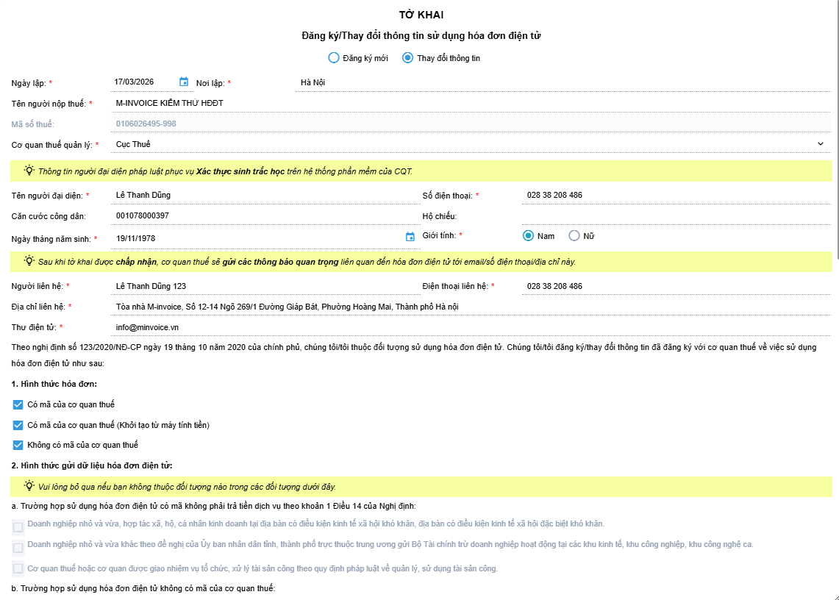Edit the Thư điện tử email field
Viewport: 839px width, 600px height.
471,327
